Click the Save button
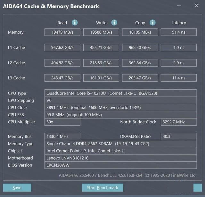This screenshot has width=205, height=197. 17,188
